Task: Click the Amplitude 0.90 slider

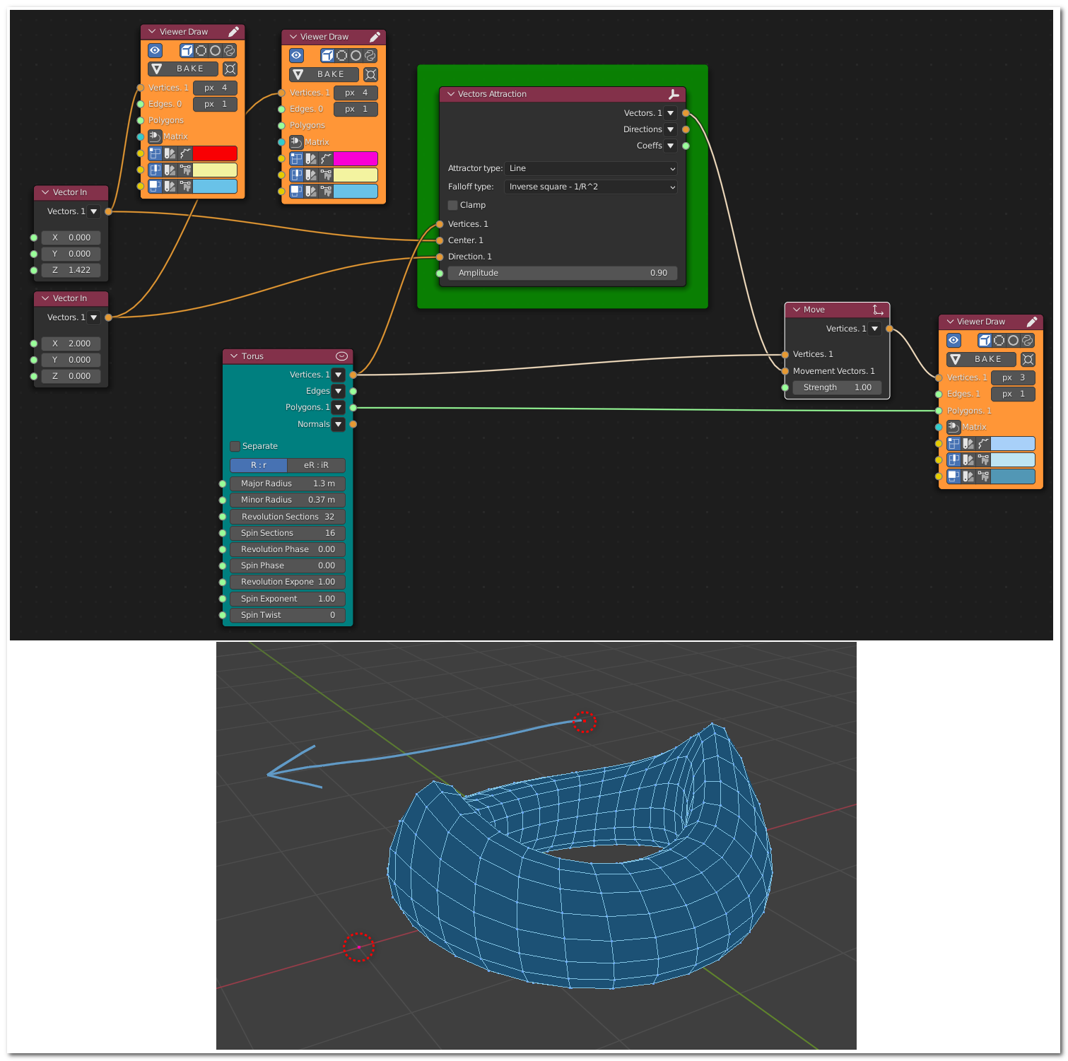Action: (563, 273)
